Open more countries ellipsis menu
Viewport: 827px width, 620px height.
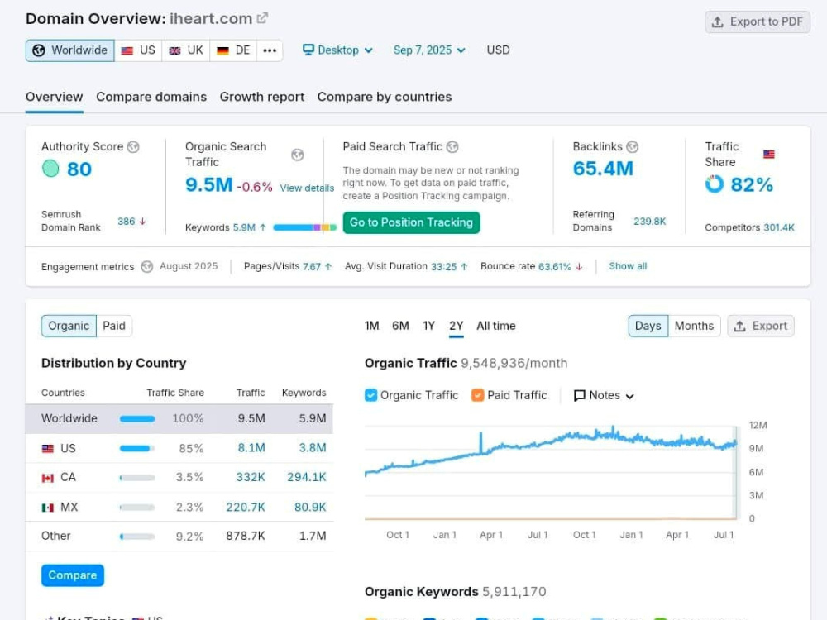coord(270,50)
